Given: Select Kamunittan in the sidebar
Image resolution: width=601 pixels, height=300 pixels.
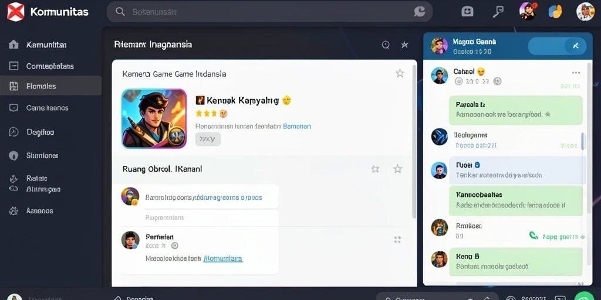Looking at the screenshot, I should [46, 45].
